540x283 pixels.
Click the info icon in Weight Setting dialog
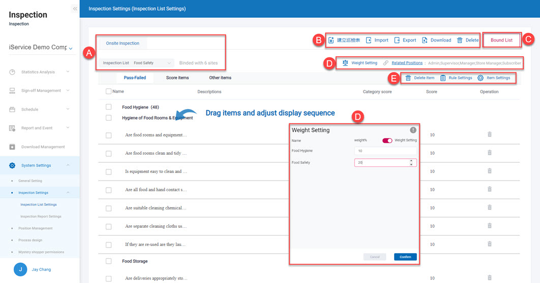(413, 130)
